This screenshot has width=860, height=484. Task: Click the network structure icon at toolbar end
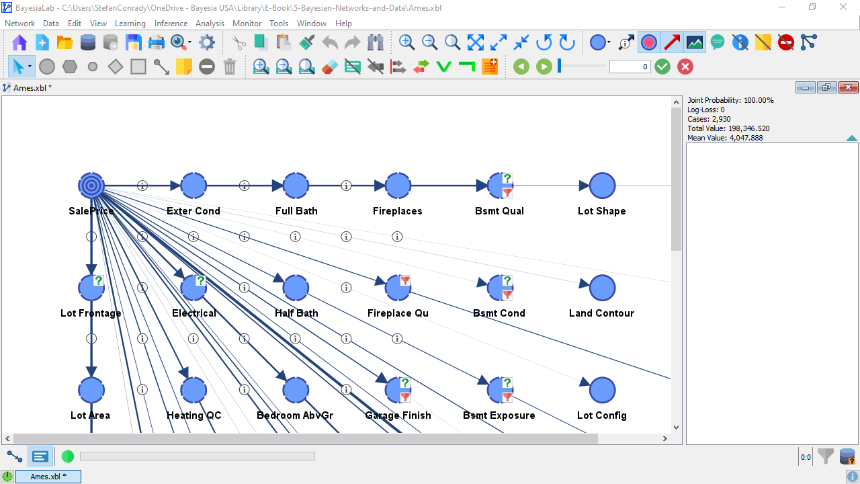coord(808,42)
